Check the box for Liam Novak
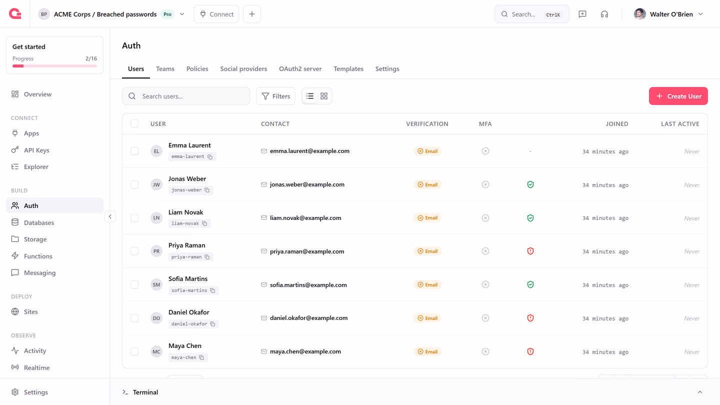Viewport: 720px width, 405px height. pos(134,218)
